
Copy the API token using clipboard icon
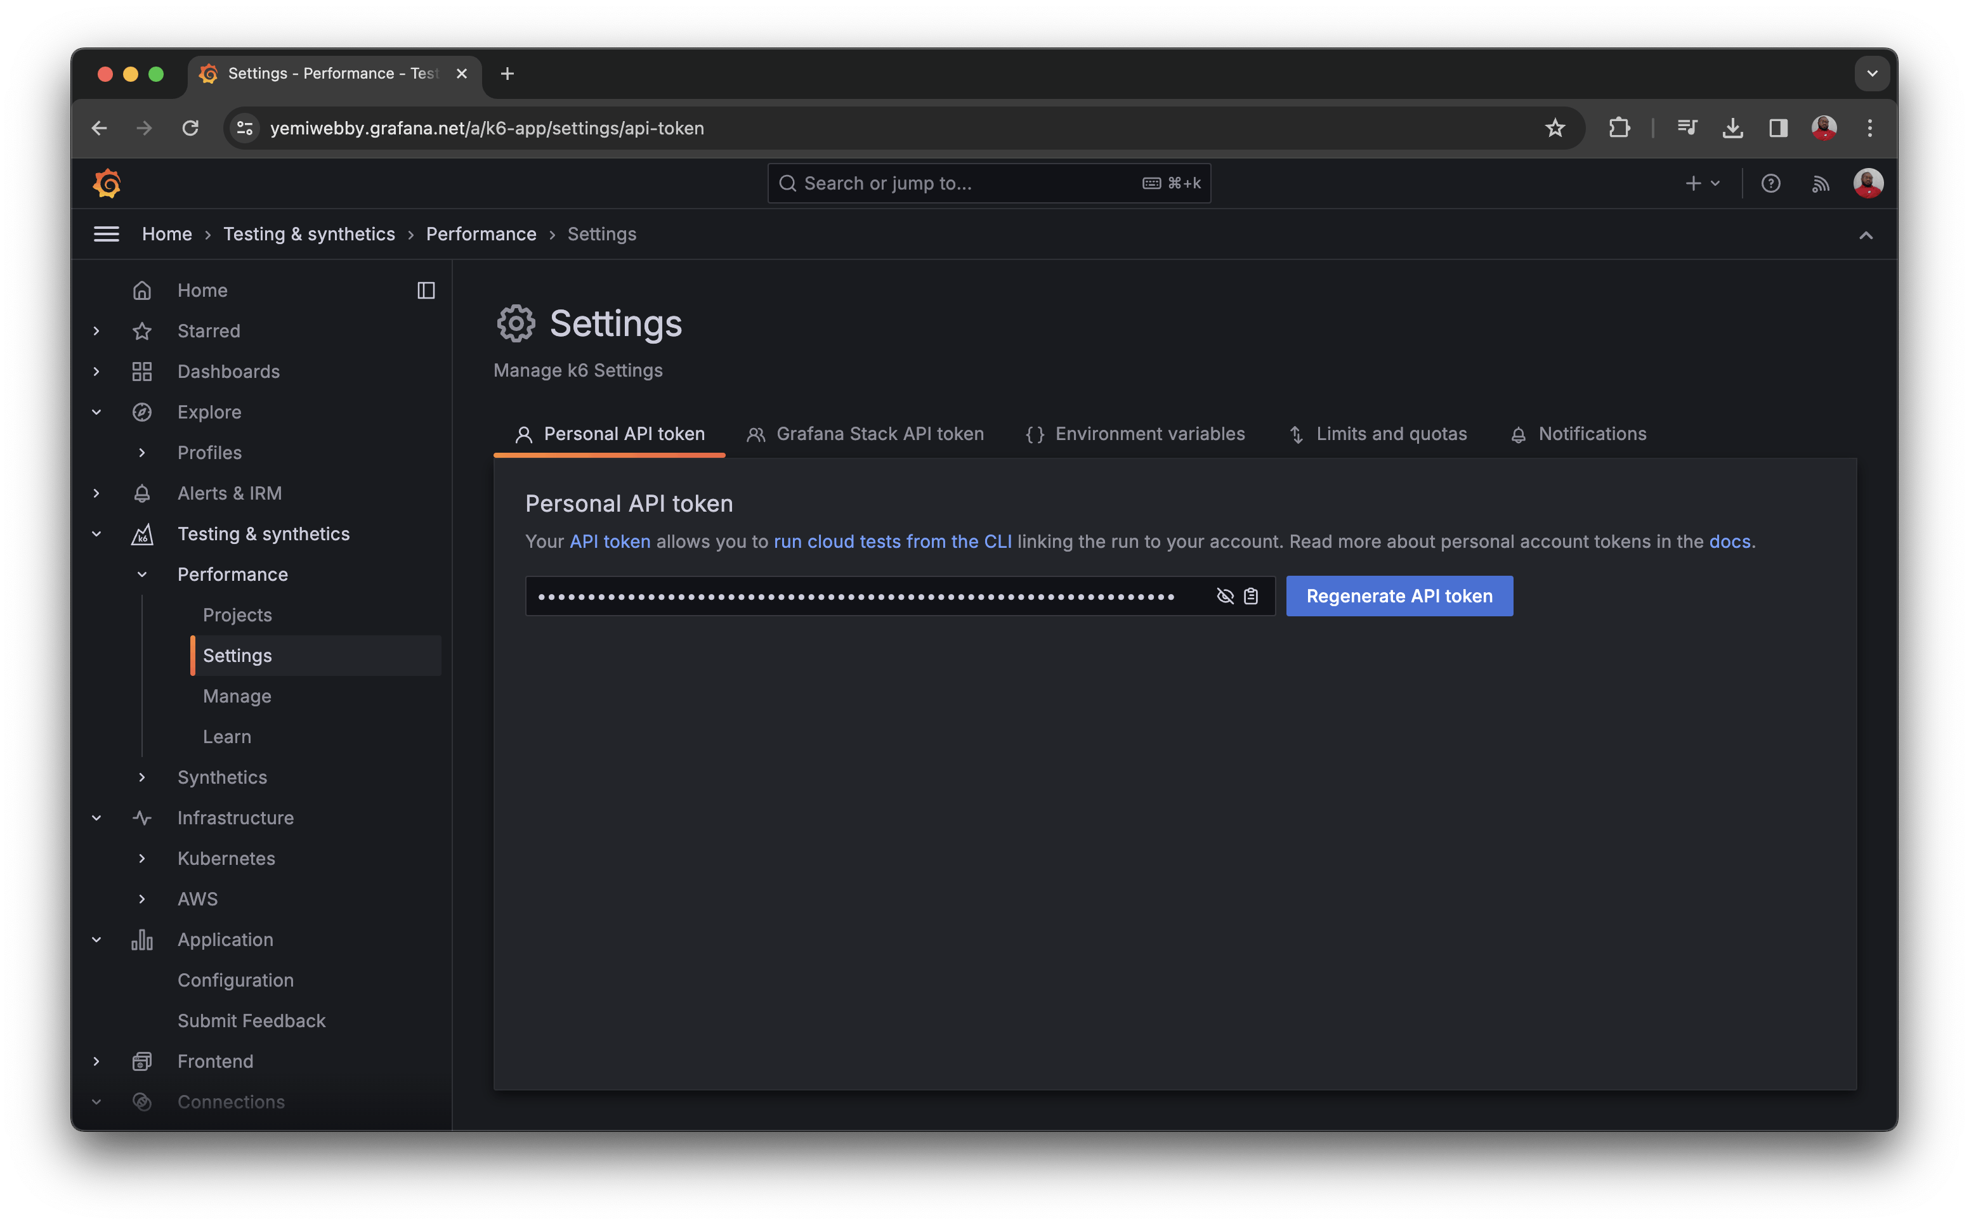(x=1250, y=595)
